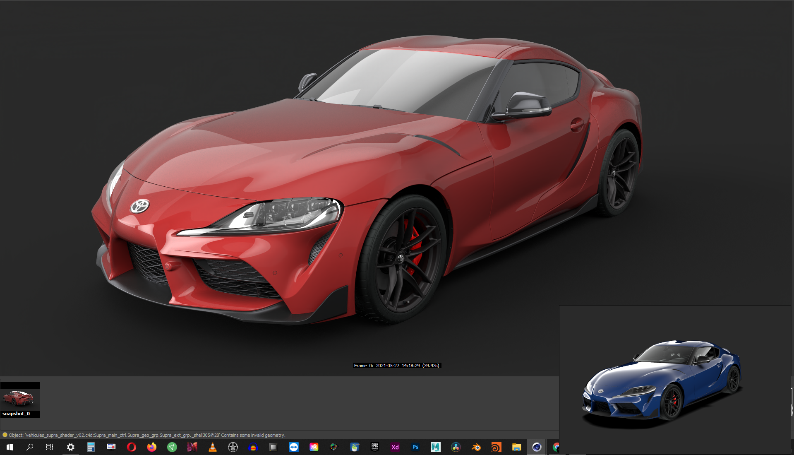Click the frame timestamp label on render
Image resolution: width=794 pixels, height=455 pixels.
pos(396,366)
